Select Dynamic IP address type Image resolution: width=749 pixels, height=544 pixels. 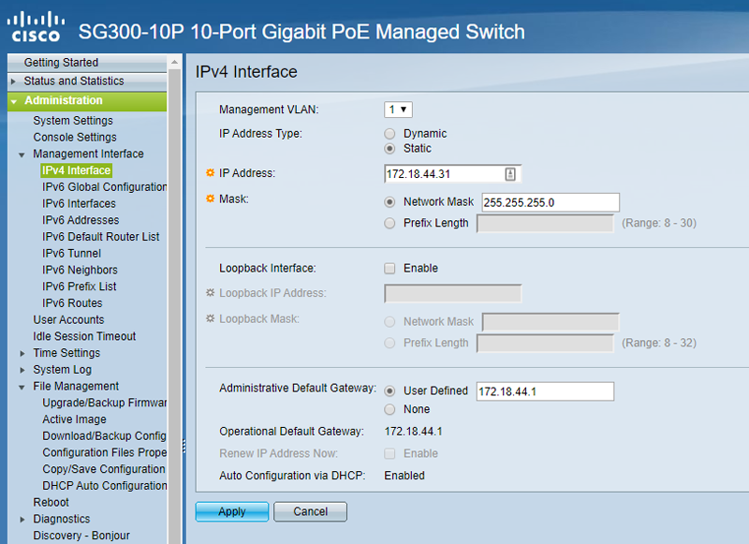click(x=390, y=134)
